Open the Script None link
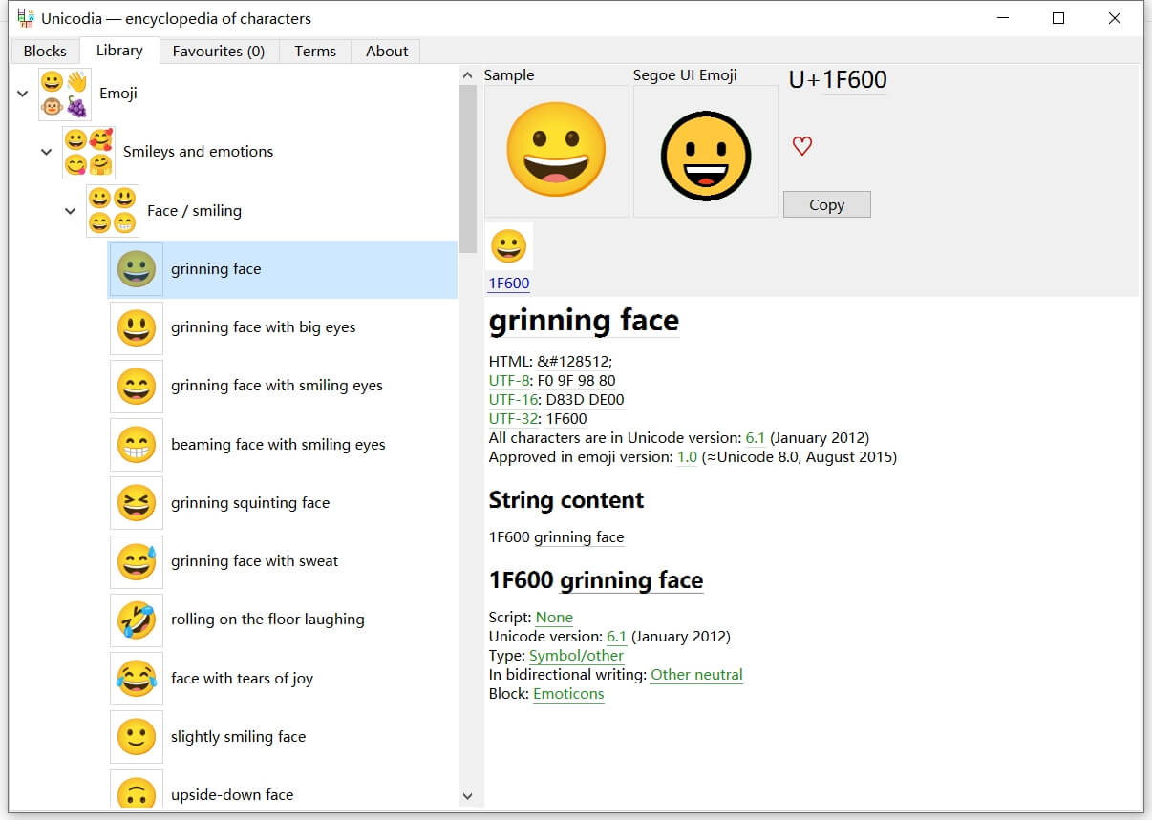Screen dimensions: 1152x820 tap(554, 618)
